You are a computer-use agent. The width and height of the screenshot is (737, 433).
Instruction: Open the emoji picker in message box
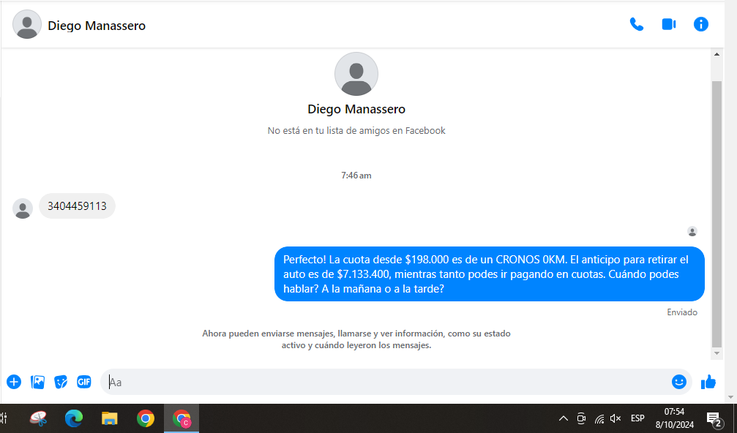coord(679,382)
